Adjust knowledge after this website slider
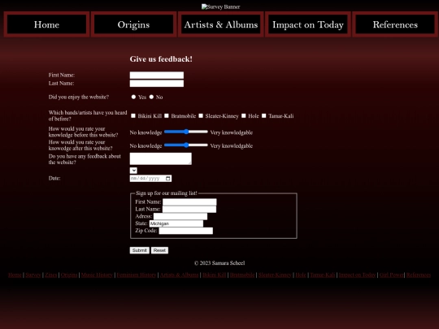This screenshot has width=439, height=329. point(186,145)
